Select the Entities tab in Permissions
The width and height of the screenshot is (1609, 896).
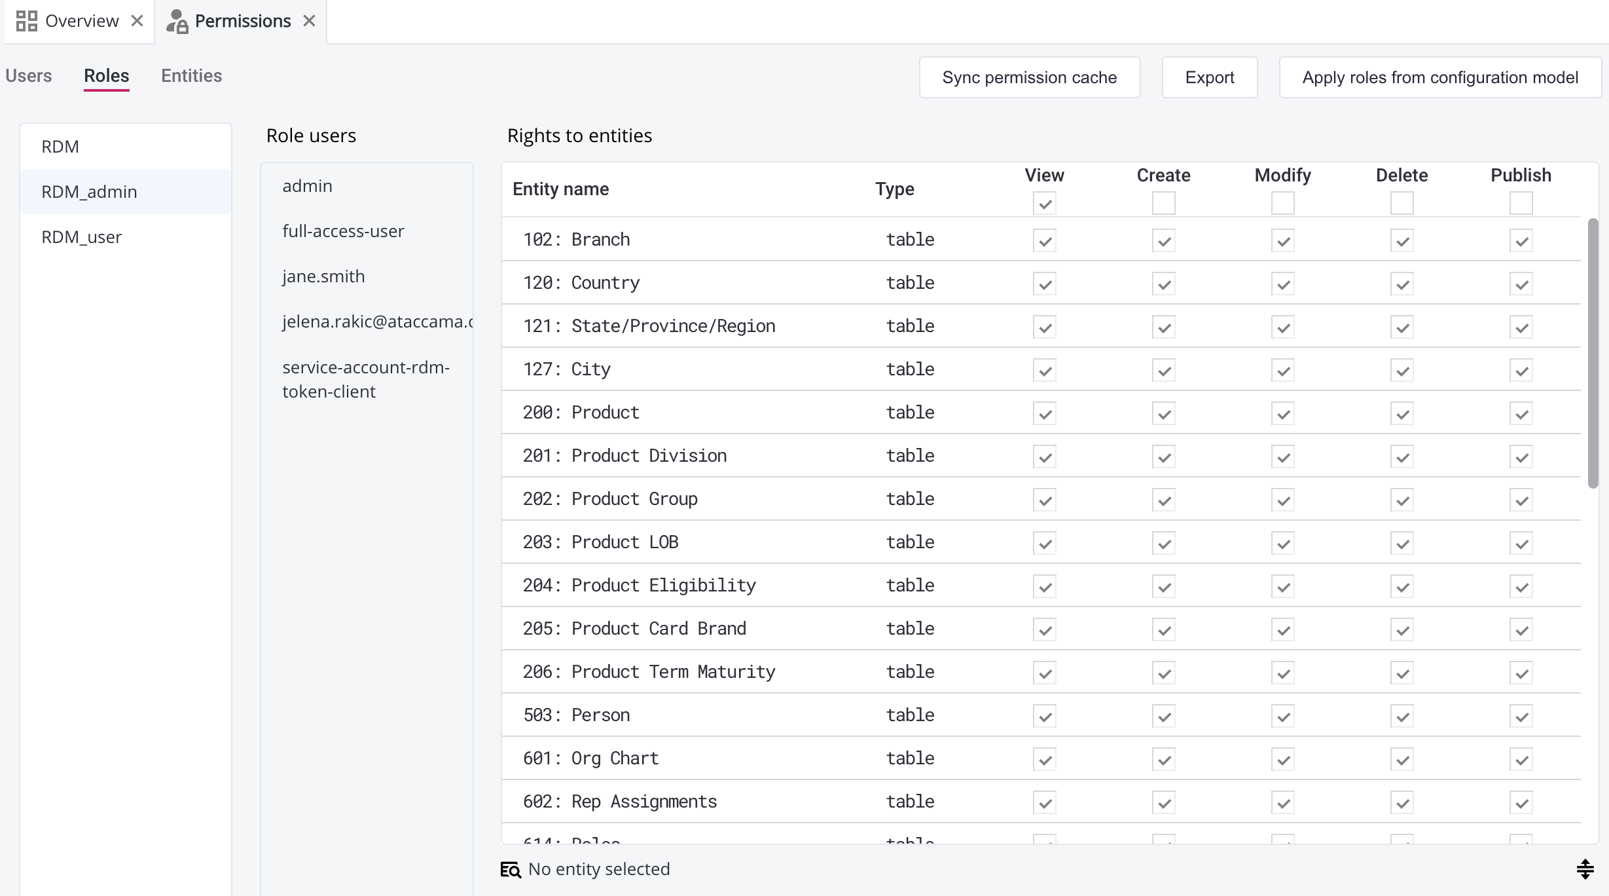pos(190,75)
